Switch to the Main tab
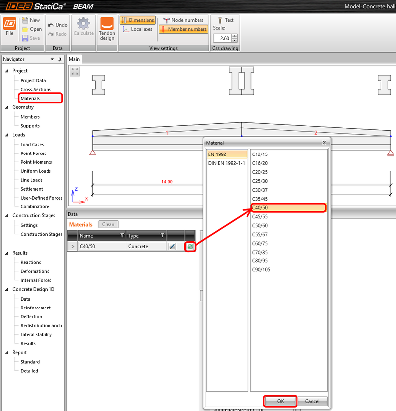The image size is (396, 411). [74, 59]
